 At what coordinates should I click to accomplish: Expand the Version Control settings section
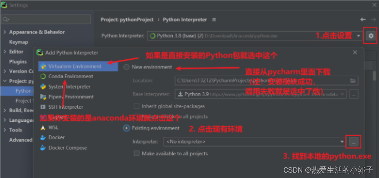[5, 71]
